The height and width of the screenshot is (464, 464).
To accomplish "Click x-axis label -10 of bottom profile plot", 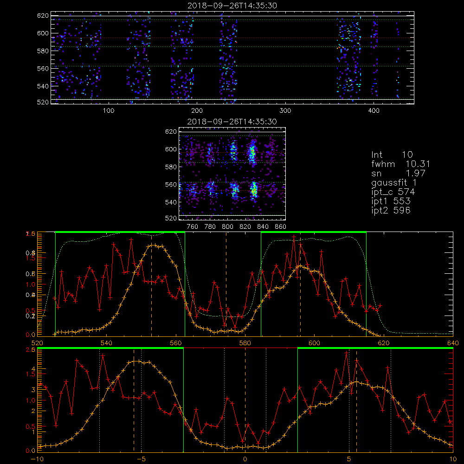I will (37, 459).
